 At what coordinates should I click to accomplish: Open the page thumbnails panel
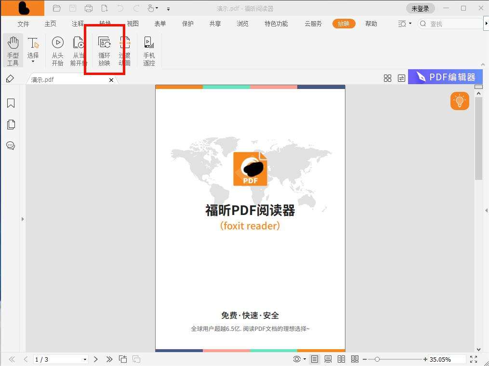pos(11,124)
